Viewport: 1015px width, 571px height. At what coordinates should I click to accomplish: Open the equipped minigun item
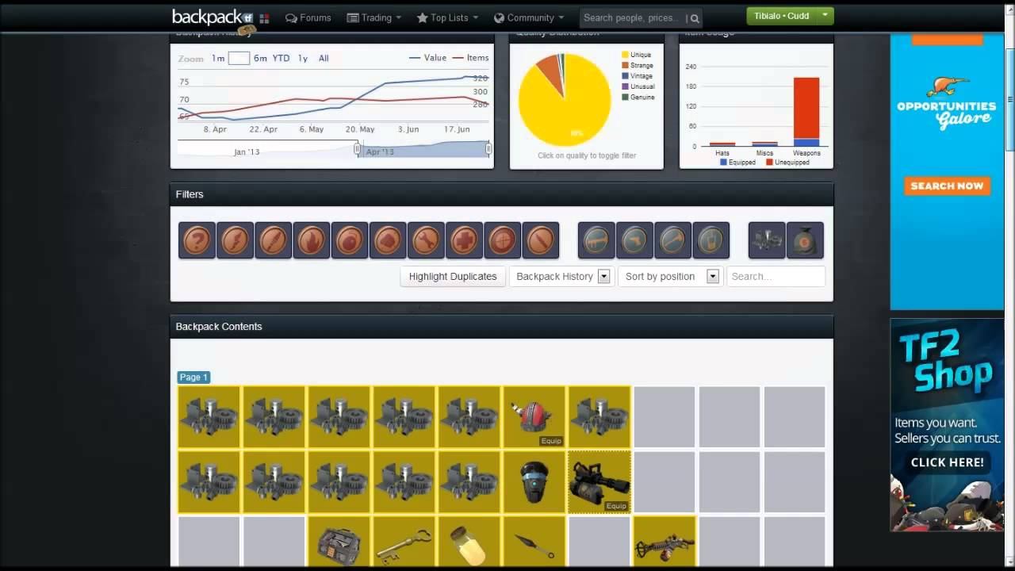coord(599,482)
